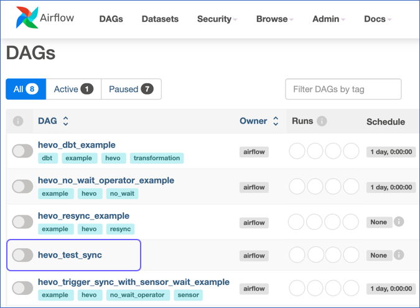Enable the hevo_resync_example DAG toggle
The width and height of the screenshot is (420, 308).
[x=22, y=222]
